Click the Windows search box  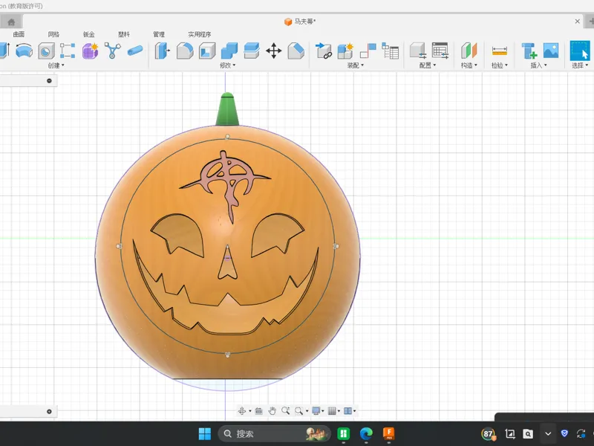tap(274, 433)
